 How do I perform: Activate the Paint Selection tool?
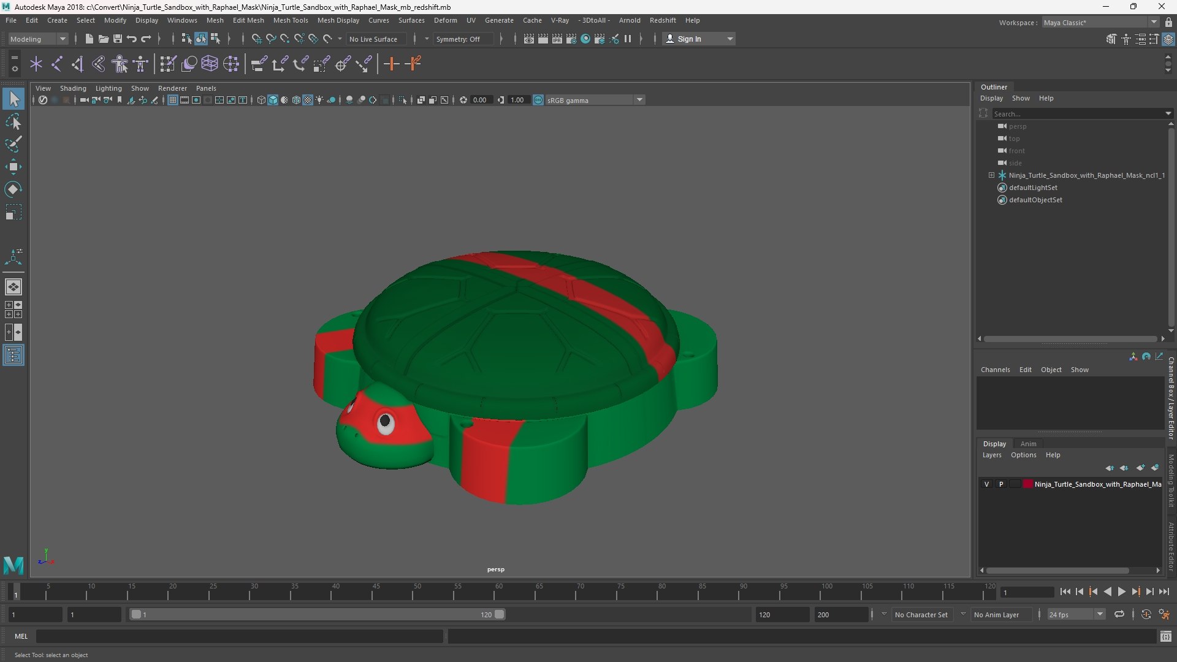tap(13, 144)
